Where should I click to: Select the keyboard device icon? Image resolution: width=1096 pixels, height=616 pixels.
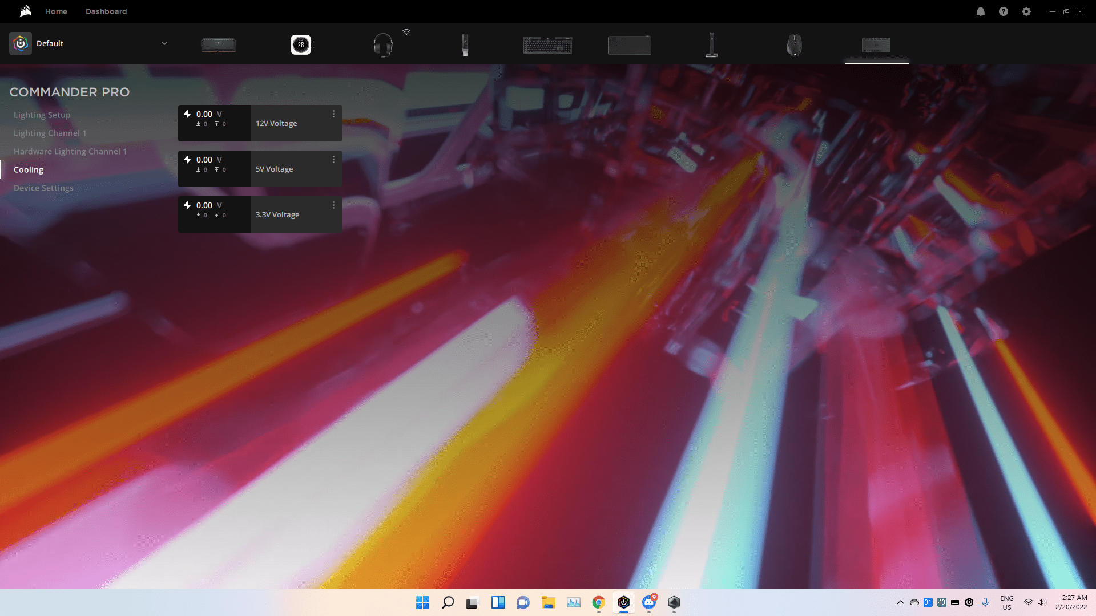(x=547, y=44)
